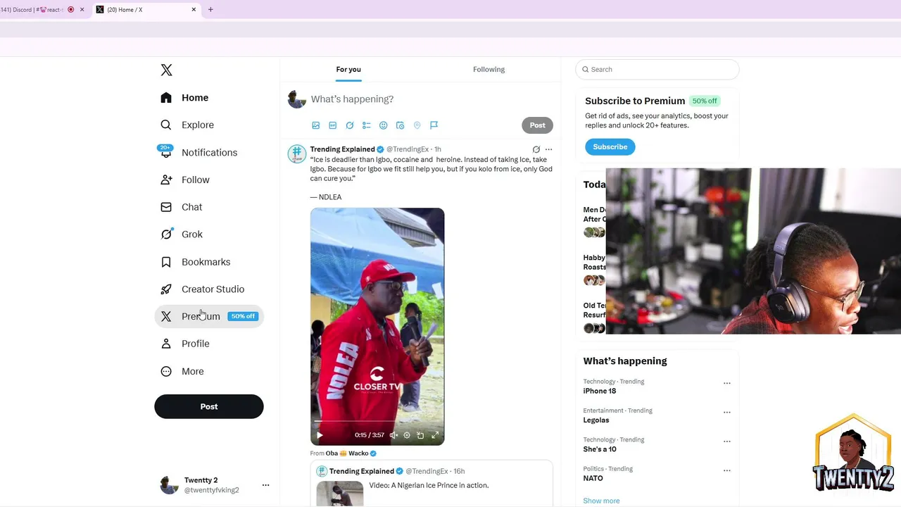Open Notifications with the 20+ badge
The image size is (901, 507).
pyautogui.click(x=199, y=152)
